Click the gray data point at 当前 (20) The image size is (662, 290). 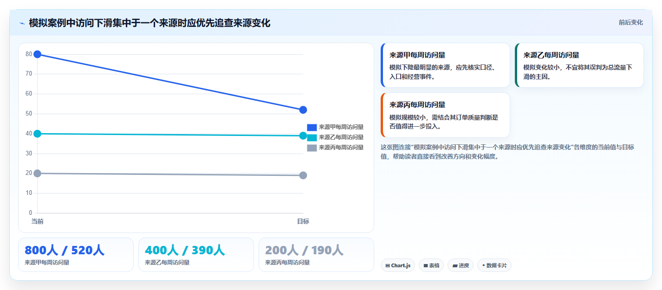point(38,173)
